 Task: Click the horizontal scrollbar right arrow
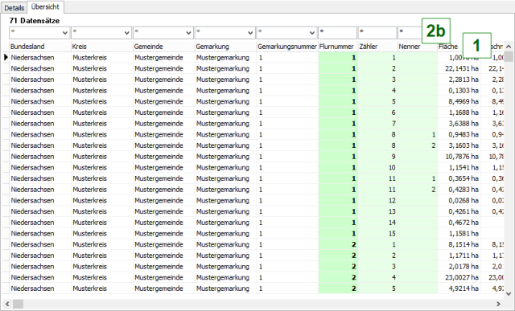click(x=498, y=304)
